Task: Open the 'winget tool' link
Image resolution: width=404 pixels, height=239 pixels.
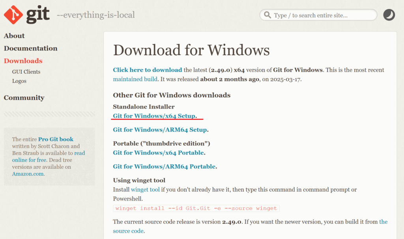Action: pyautogui.click(x=145, y=190)
